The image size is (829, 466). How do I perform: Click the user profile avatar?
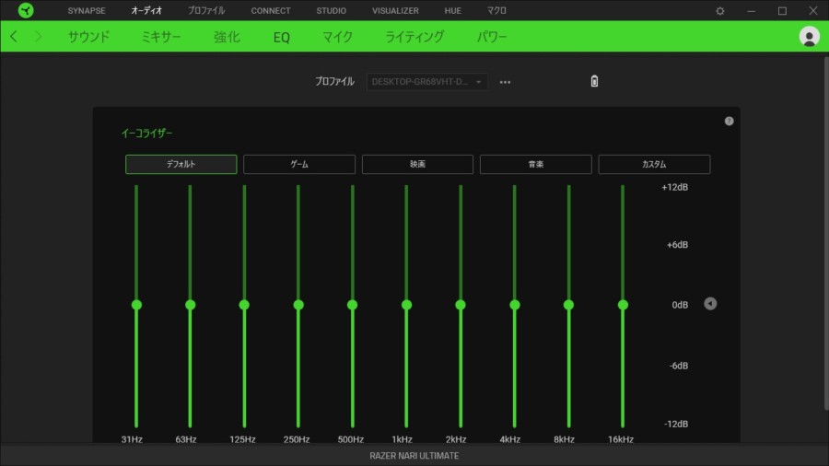[x=810, y=37]
